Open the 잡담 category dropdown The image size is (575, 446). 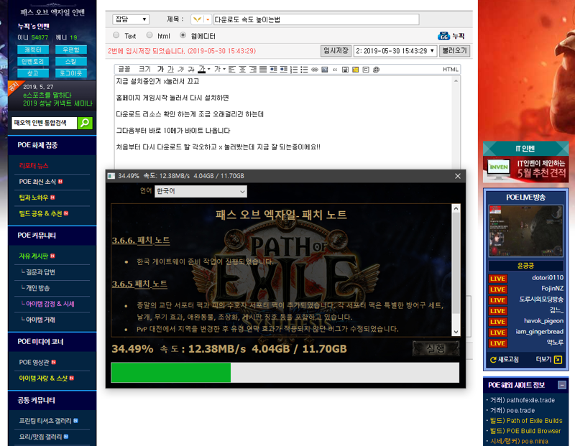pos(131,19)
